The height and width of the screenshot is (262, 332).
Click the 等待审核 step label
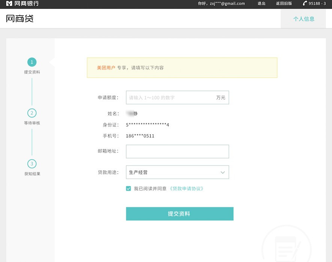(x=32, y=123)
